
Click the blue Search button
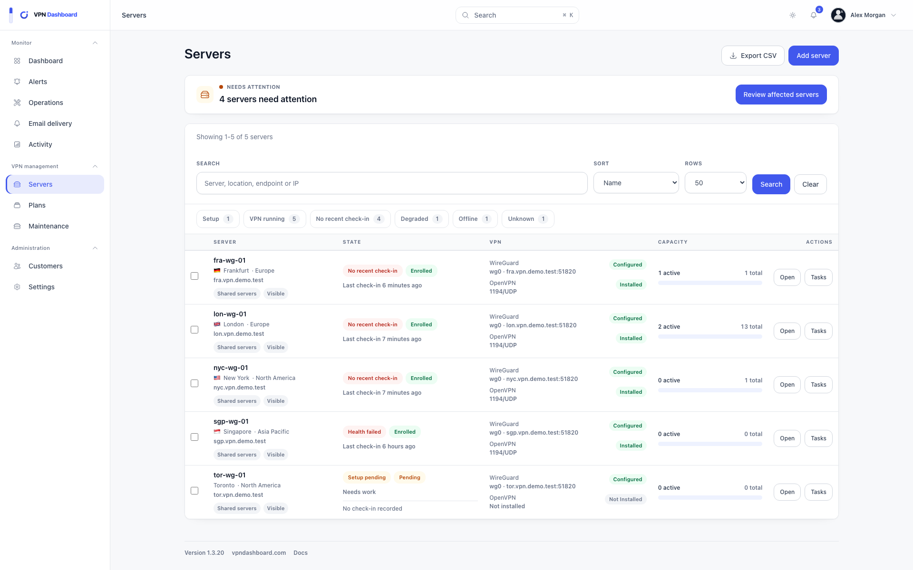pos(771,184)
